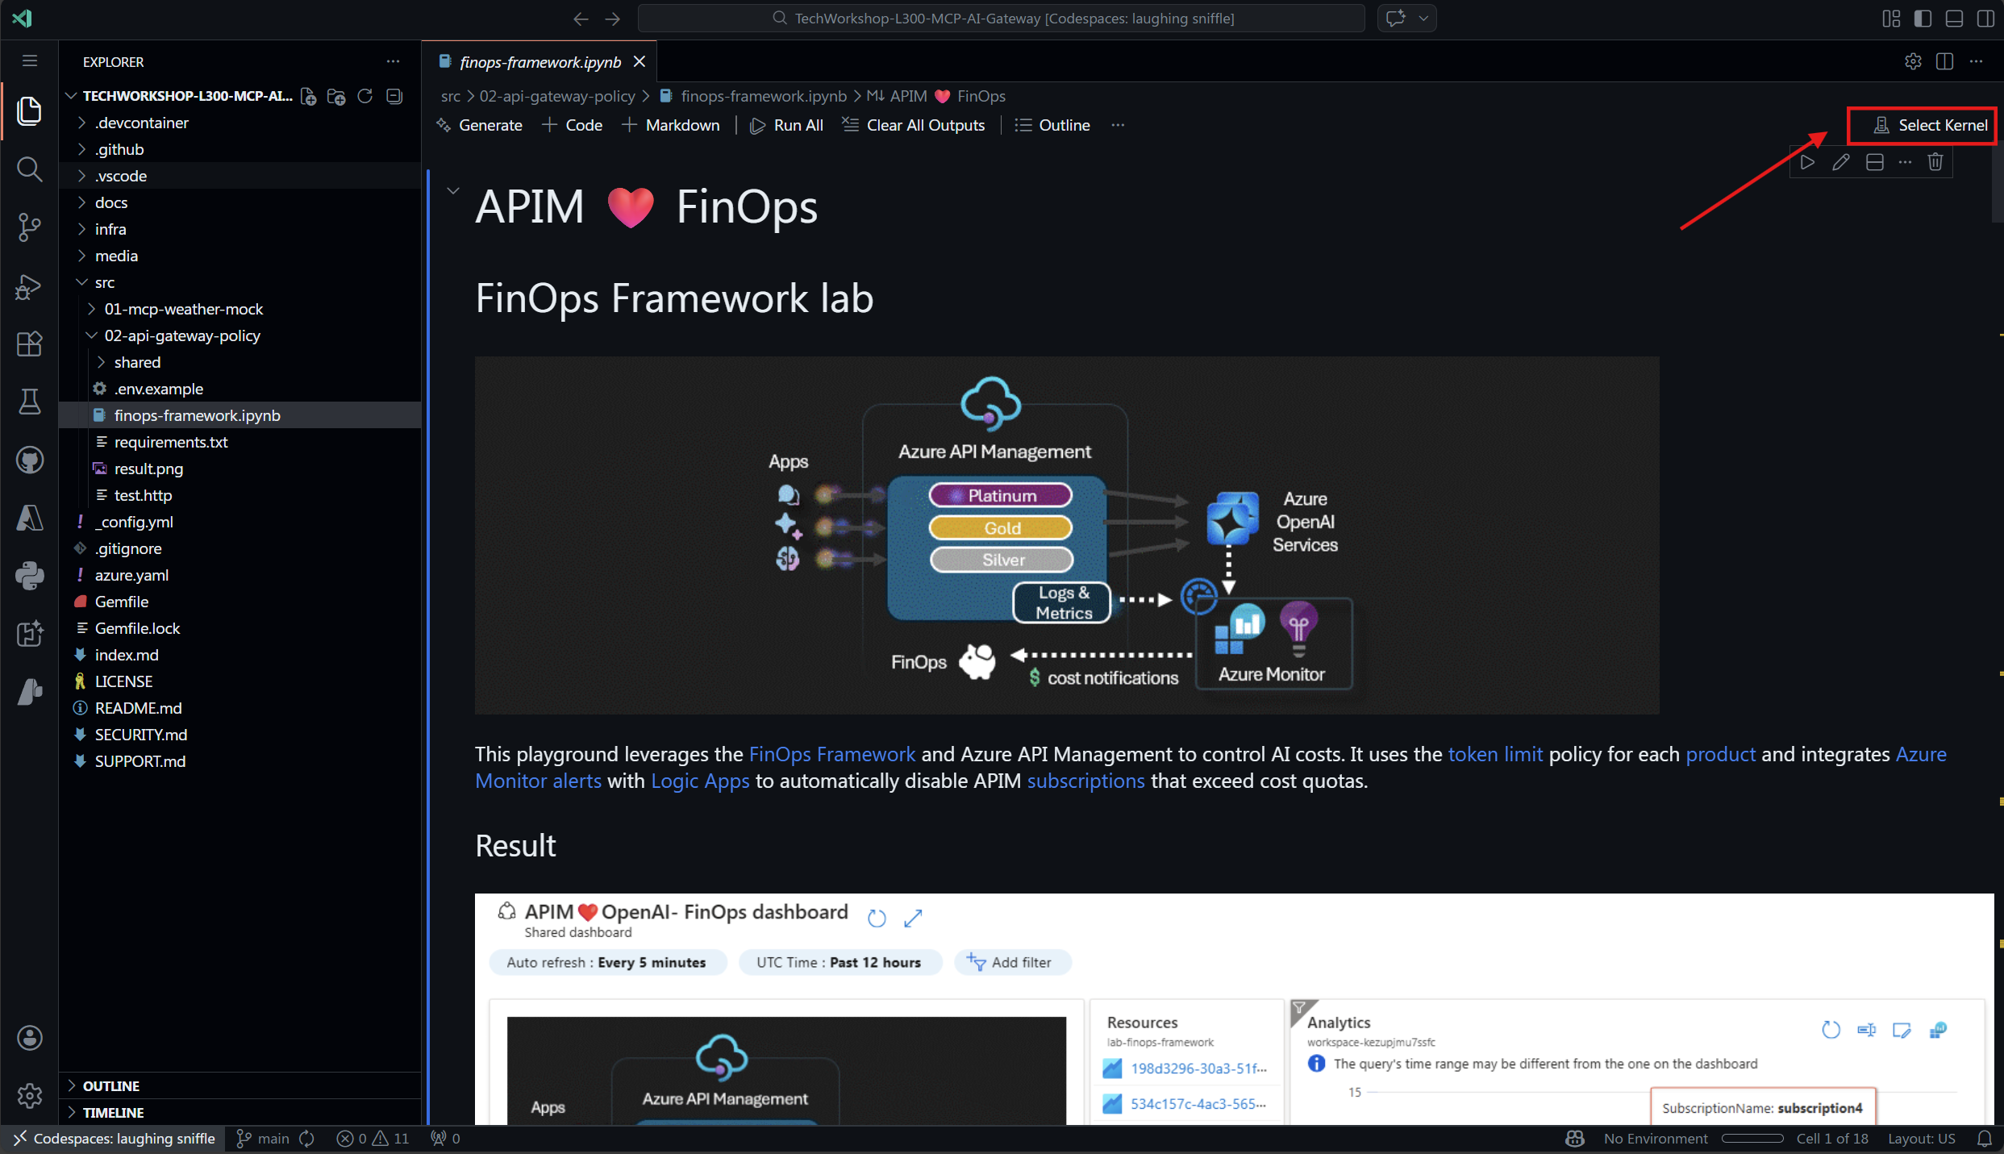The height and width of the screenshot is (1154, 2004).
Task: Toggle the bottom panel visibility
Action: tap(1954, 19)
